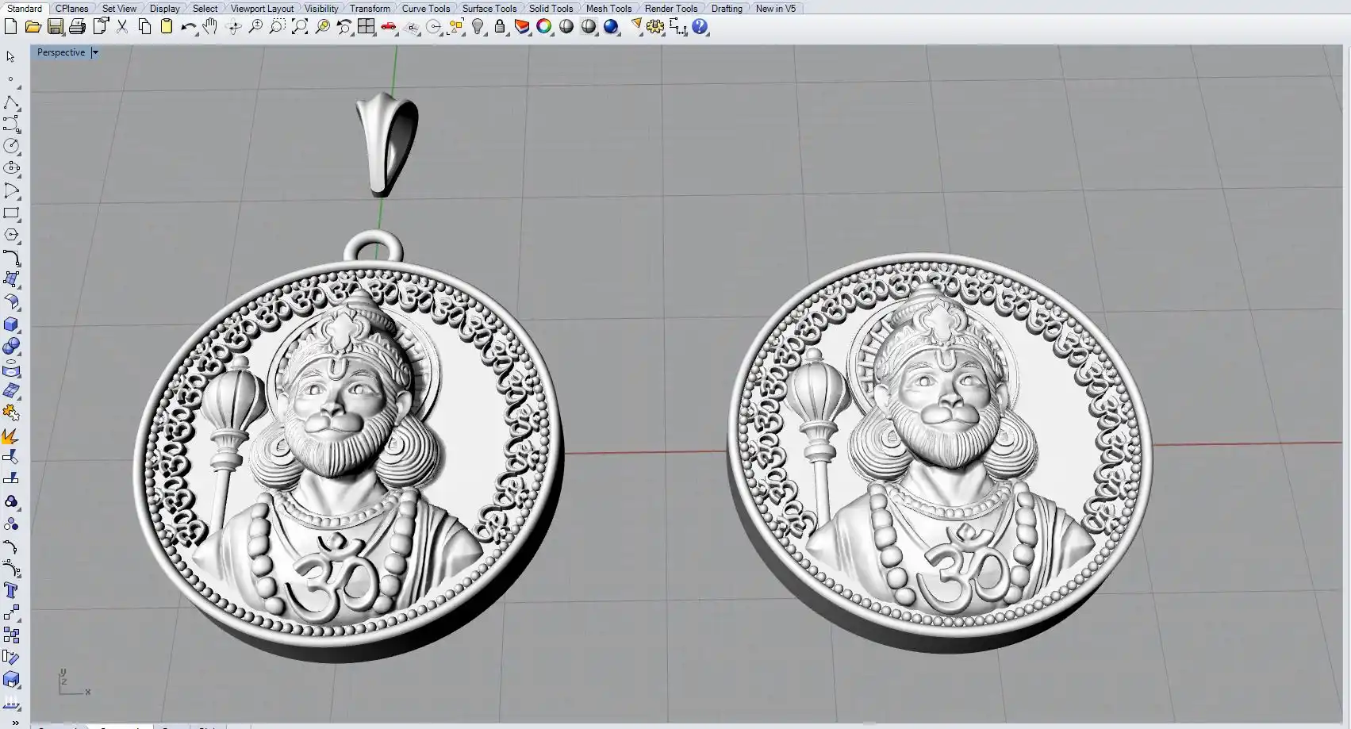Switch to the Mesh Tools tab
This screenshot has width=1351, height=729.
tap(608, 8)
